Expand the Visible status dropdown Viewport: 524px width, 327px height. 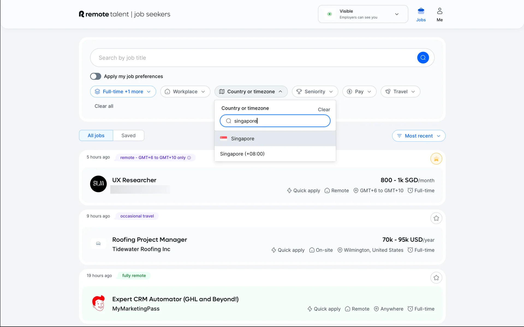point(397,14)
